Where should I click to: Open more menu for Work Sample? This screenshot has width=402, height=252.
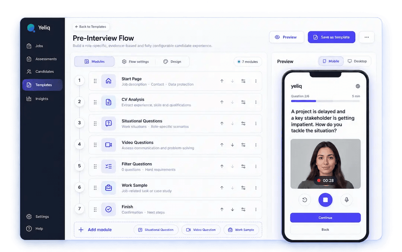[256, 188]
